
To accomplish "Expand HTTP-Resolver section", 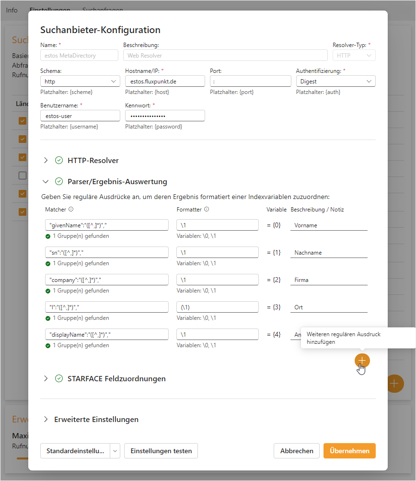I will [46, 160].
